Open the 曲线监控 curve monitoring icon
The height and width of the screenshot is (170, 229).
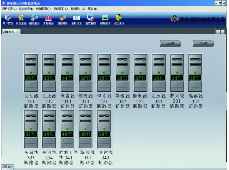pos(34,19)
